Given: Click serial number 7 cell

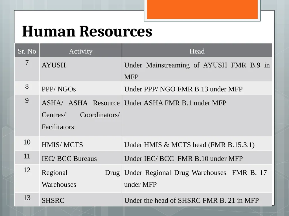Looking at the screenshot, I should click(27, 69).
